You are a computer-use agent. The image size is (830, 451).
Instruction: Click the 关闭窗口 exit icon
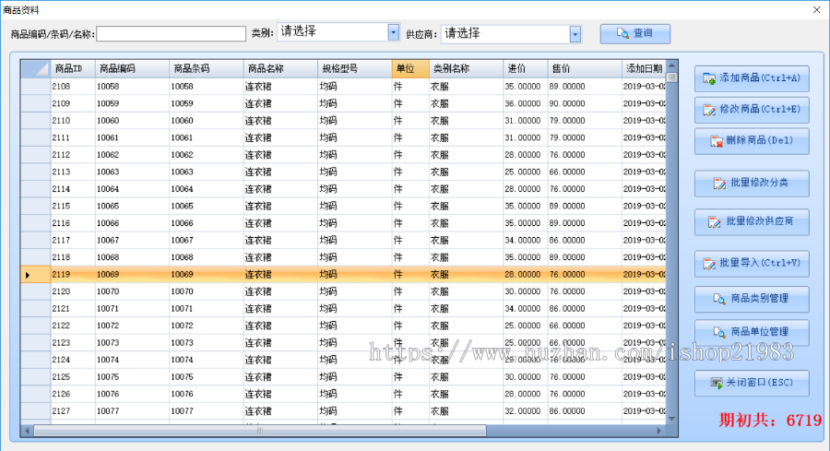coord(717,383)
